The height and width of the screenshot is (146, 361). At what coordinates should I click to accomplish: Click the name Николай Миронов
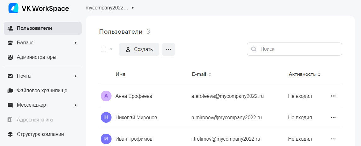(x=136, y=117)
